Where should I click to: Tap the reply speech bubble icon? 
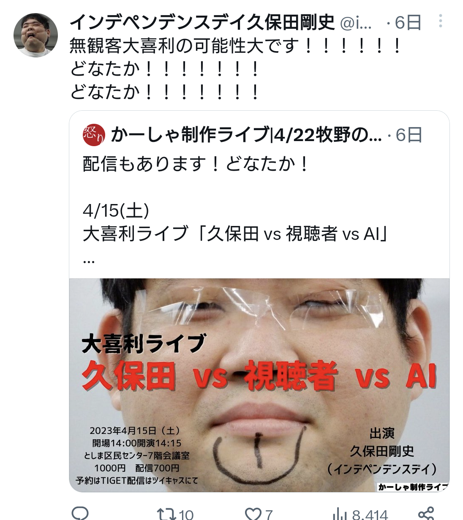point(80,513)
